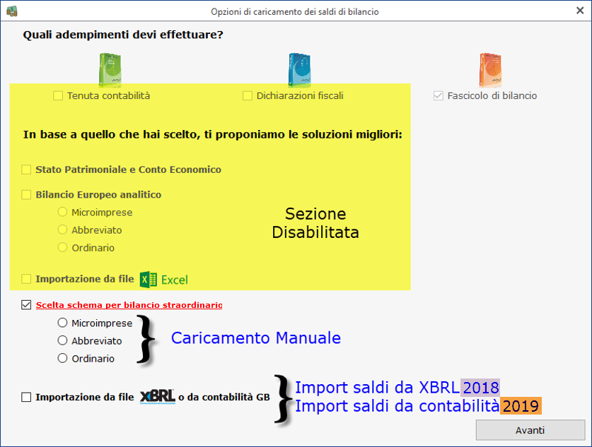Tick the Tenuta contabilità checkbox
Image resolution: width=592 pixels, height=447 pixels.
click(58, 96)
